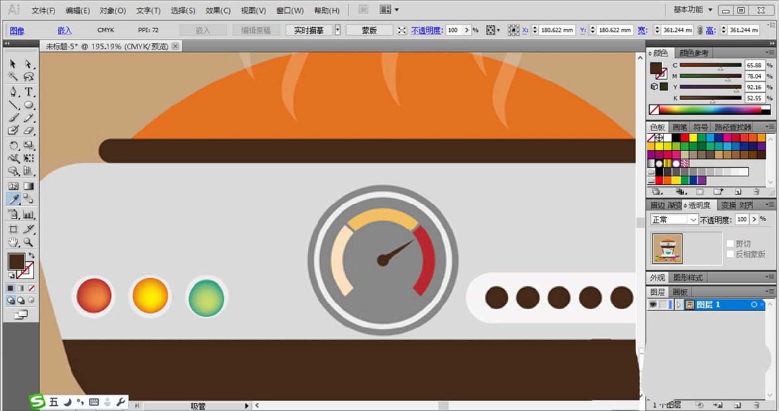Viewport: 779px width, 411px height.
Task: Toggle the width-height constrain link icon
Action: [700, 30]
